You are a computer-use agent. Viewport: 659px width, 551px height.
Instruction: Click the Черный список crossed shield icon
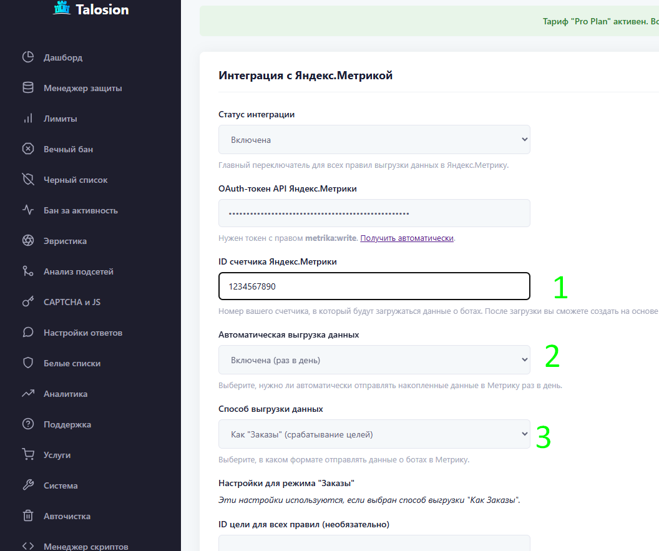(28, 180)
